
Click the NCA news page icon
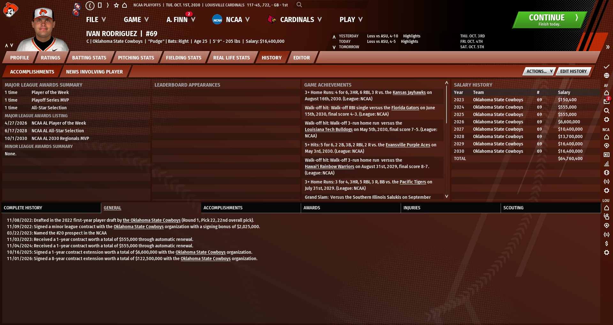[607, 155]
